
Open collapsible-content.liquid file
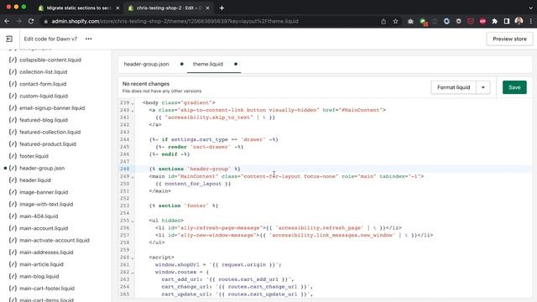click(x=50, y=60)
